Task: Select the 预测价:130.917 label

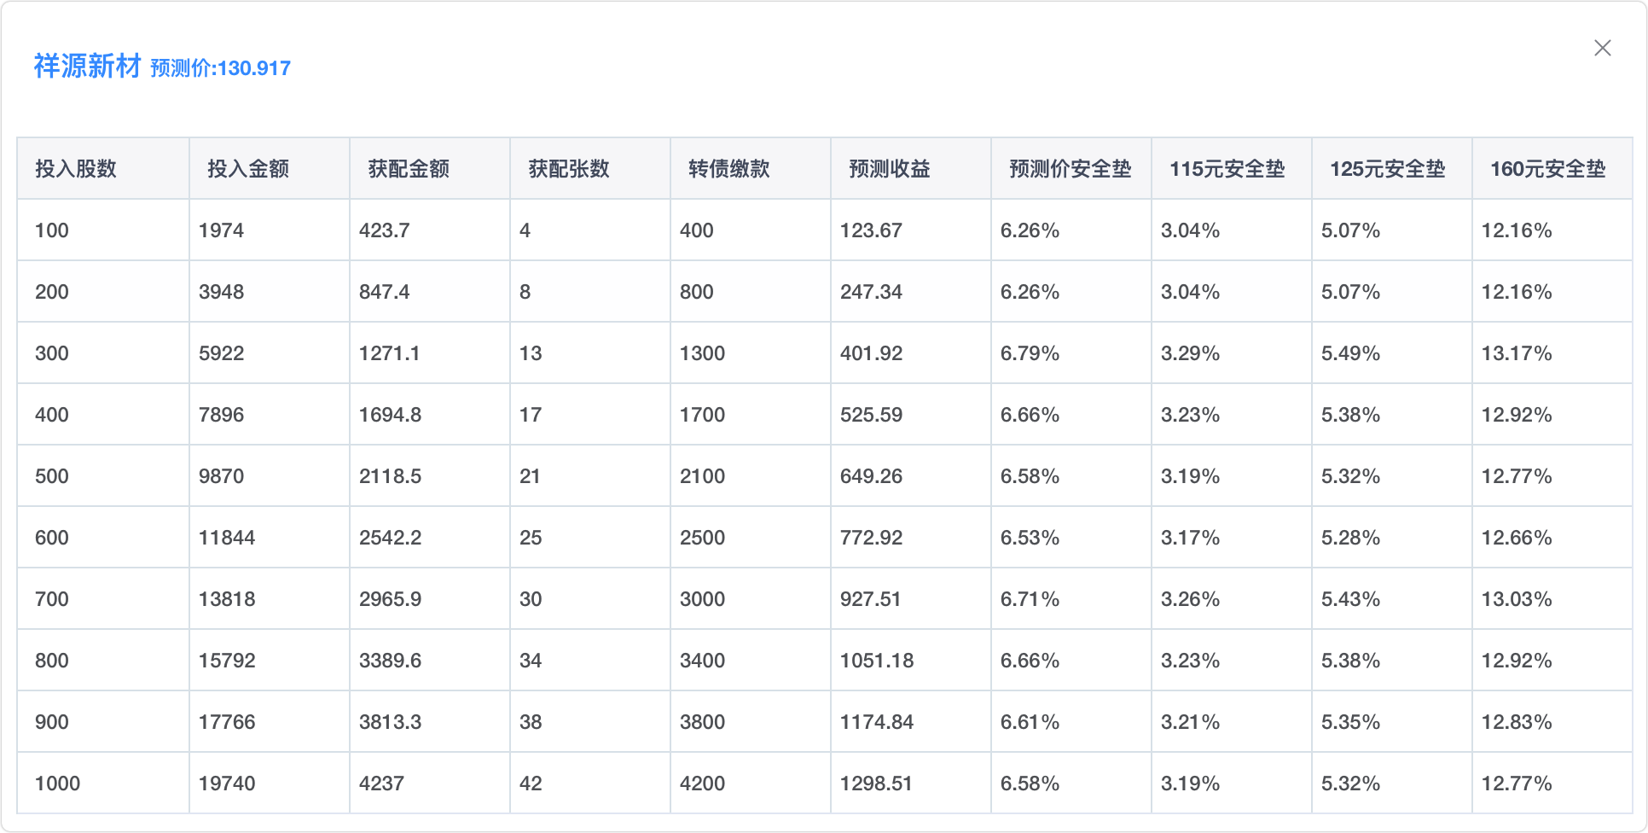Action: 220,68
